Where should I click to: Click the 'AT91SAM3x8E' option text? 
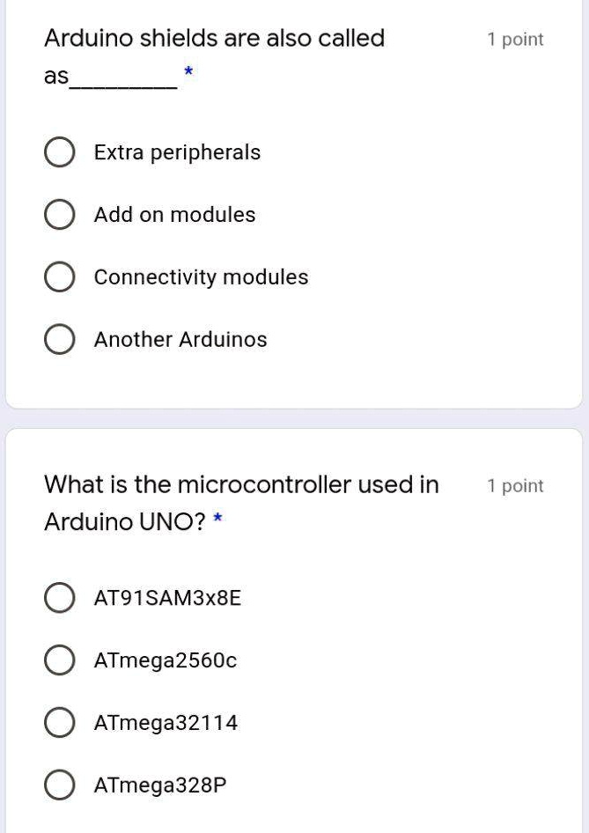(x=167, y=598)
